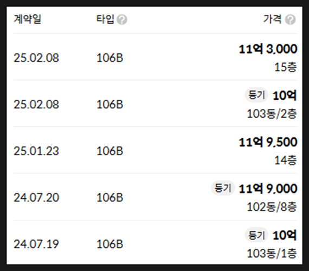Open the 11억 9,000 price entry
This screenshot has height=271, width=309.
pos(268,189)
